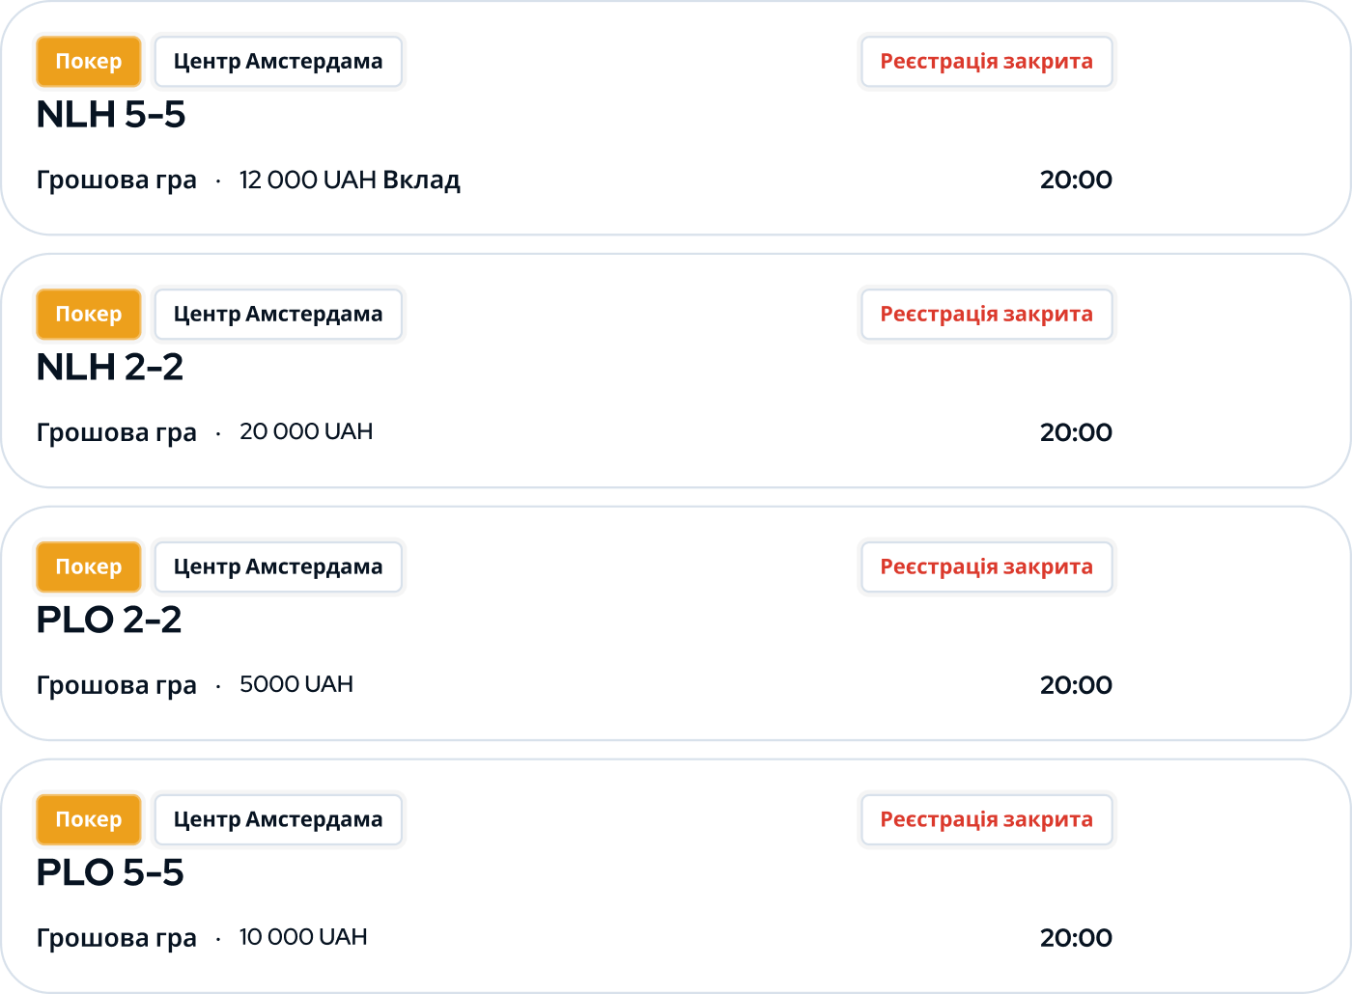1352x994 pixels.
Task: Select the 5000 UAH amount
Action: pyautogui.click(x=296, y=685)
